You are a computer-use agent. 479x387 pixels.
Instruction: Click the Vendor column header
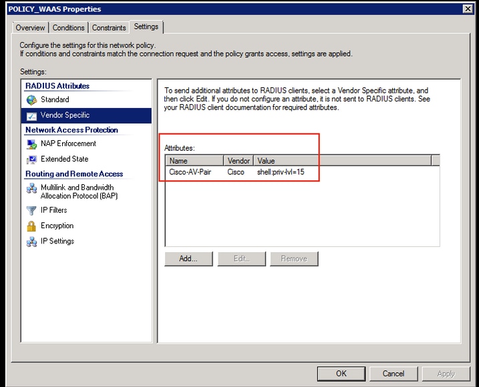click(238, 161)
